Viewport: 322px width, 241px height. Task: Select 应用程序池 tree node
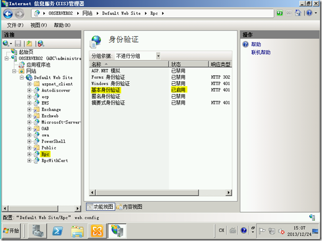(38, 65)
